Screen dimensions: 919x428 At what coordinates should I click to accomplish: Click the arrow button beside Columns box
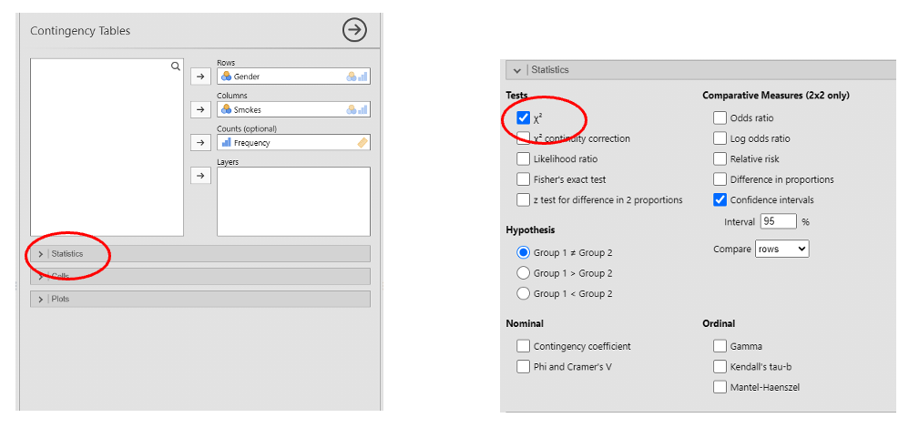(x=200, y=109)
